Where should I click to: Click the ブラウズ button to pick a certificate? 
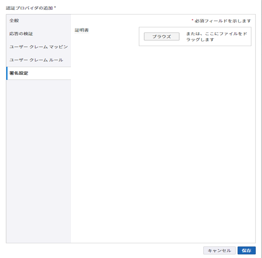pos(161,36)
